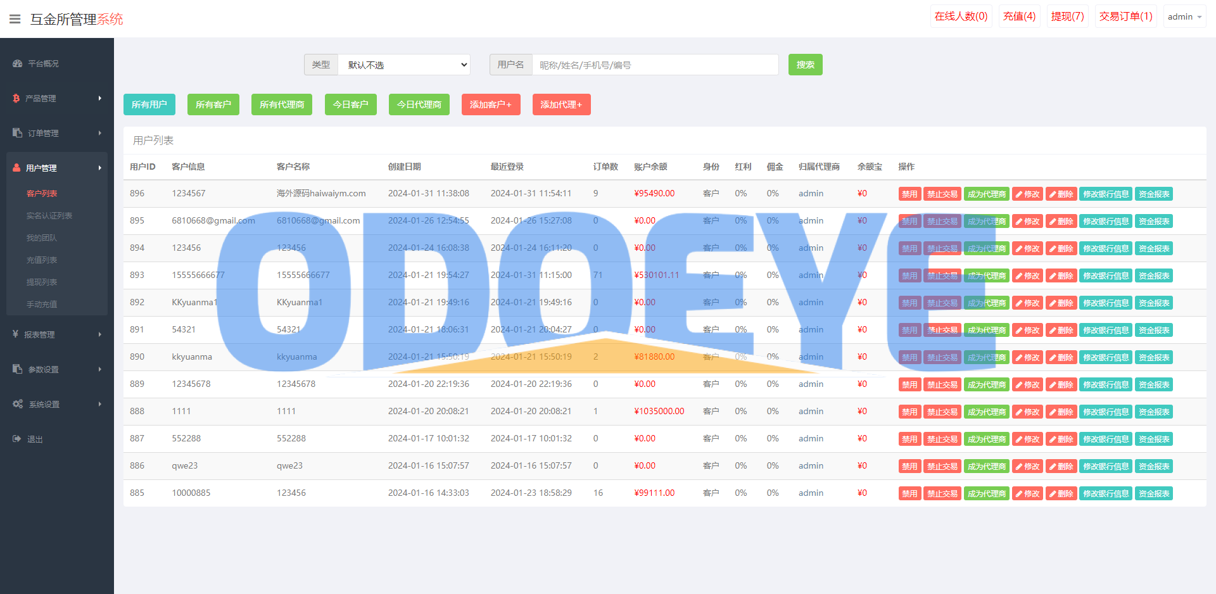Viewport: 1216px width, 594px height.
Task: Open 客户列表 in the sidebar
Action: coord(42,193)
